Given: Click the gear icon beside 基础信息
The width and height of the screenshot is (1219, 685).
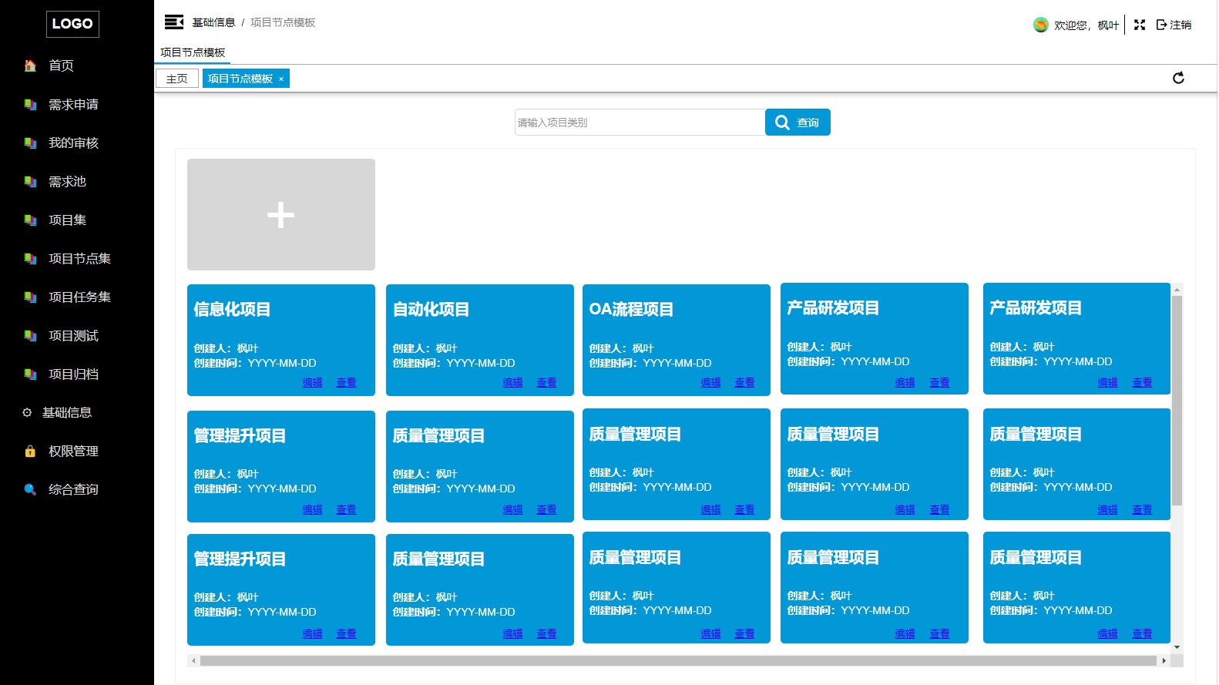Looking at the screenshot, I should [x=27, y=412].
